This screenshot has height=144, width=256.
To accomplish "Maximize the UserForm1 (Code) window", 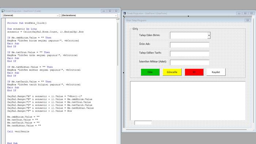I will [x=110, y=11].
